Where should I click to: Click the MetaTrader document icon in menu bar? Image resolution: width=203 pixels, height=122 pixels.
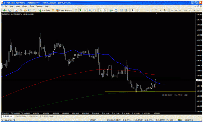click(x=2, y=6)
